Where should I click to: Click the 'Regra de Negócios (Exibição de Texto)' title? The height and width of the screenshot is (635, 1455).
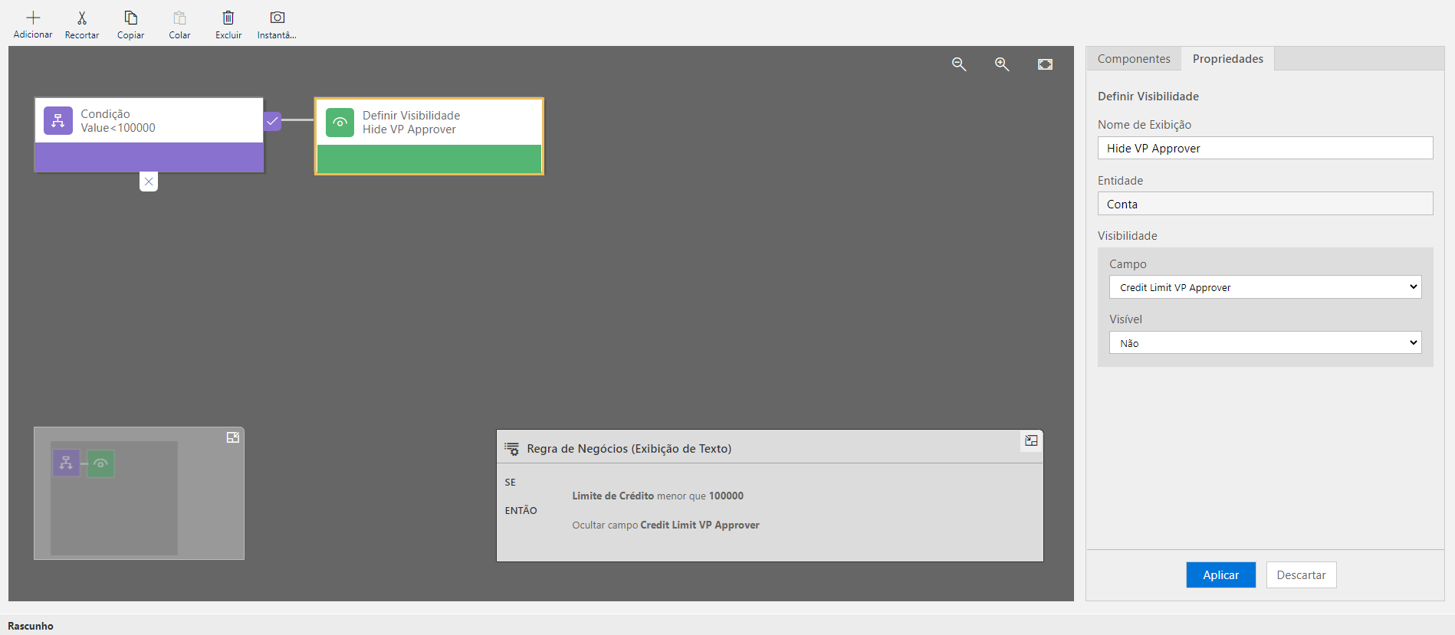pos(629,449)
